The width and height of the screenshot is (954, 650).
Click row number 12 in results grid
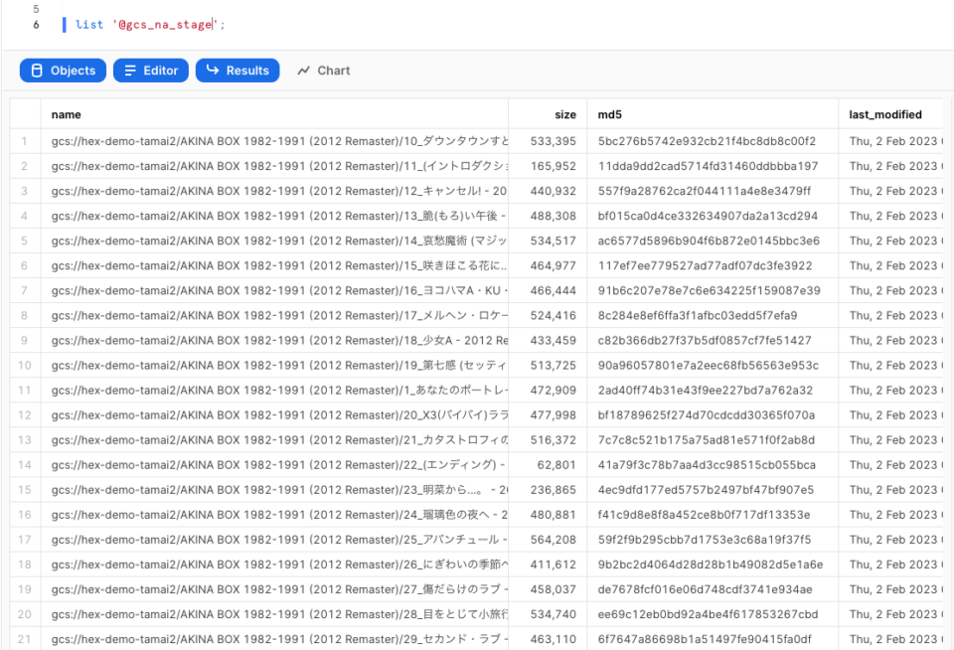point(24,415)
